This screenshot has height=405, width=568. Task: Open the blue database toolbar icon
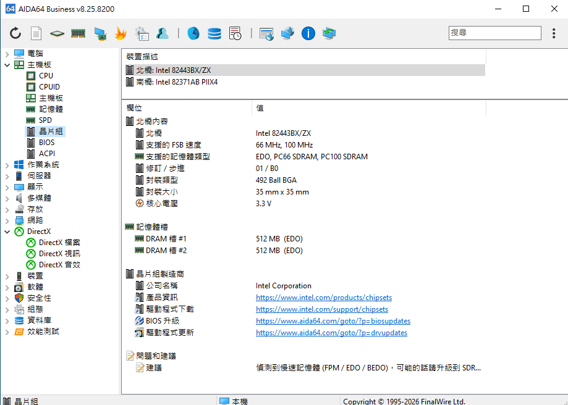pyautogui.click(x=214, y=33)
